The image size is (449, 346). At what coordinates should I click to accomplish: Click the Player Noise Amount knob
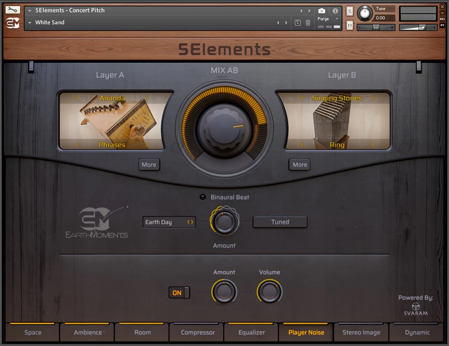tap(224, 292)
